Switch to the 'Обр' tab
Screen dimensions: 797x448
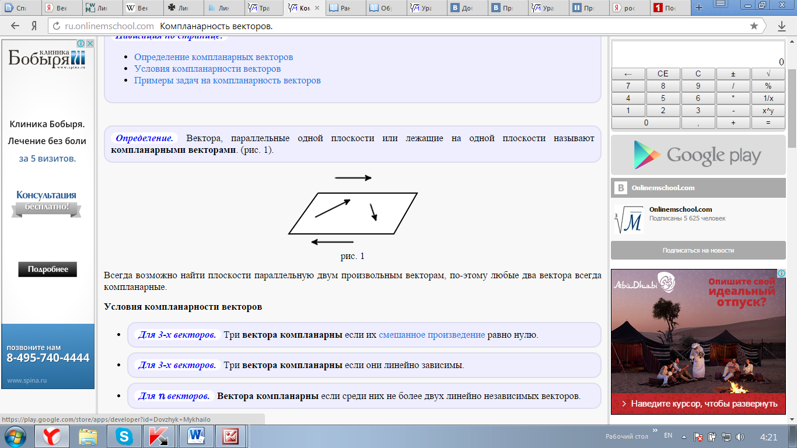point(386,8)
